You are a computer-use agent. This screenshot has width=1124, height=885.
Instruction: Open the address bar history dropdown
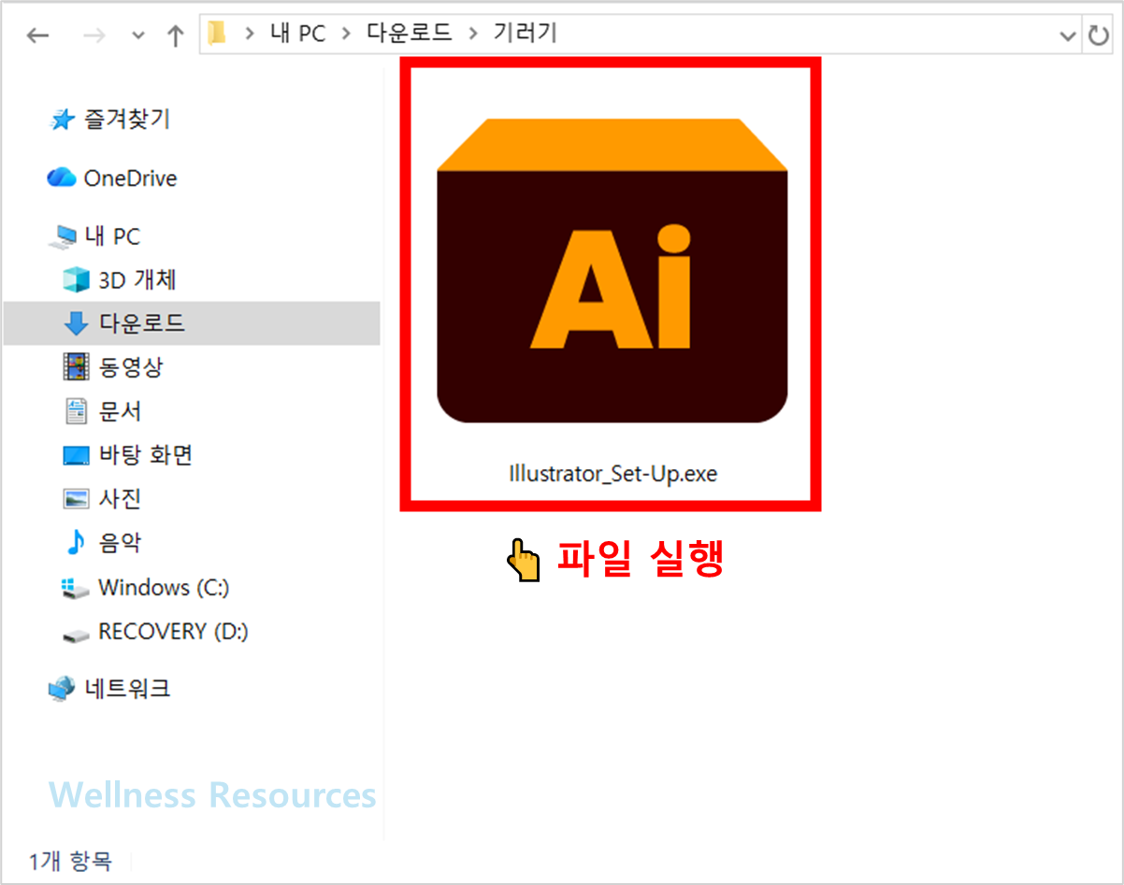point(1068,36)
